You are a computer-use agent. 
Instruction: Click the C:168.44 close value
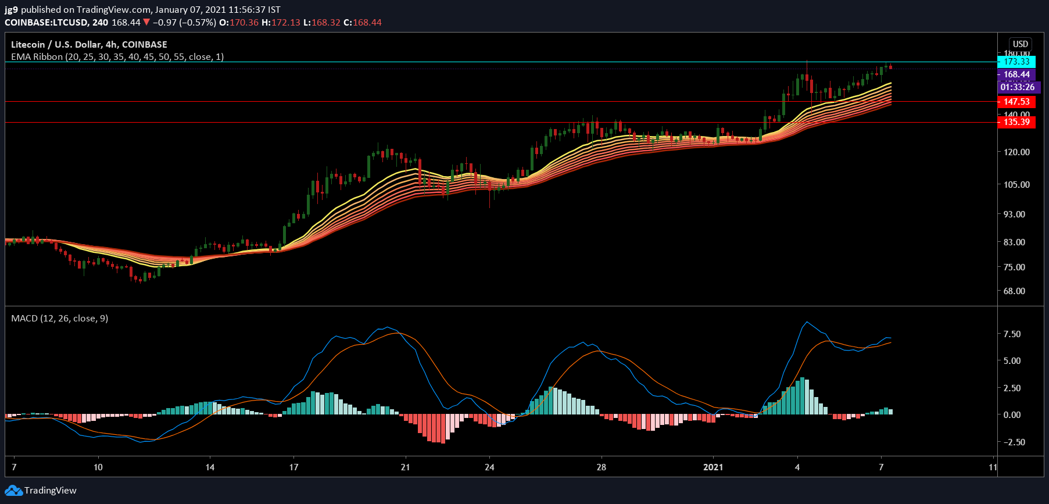pos(363,22)
